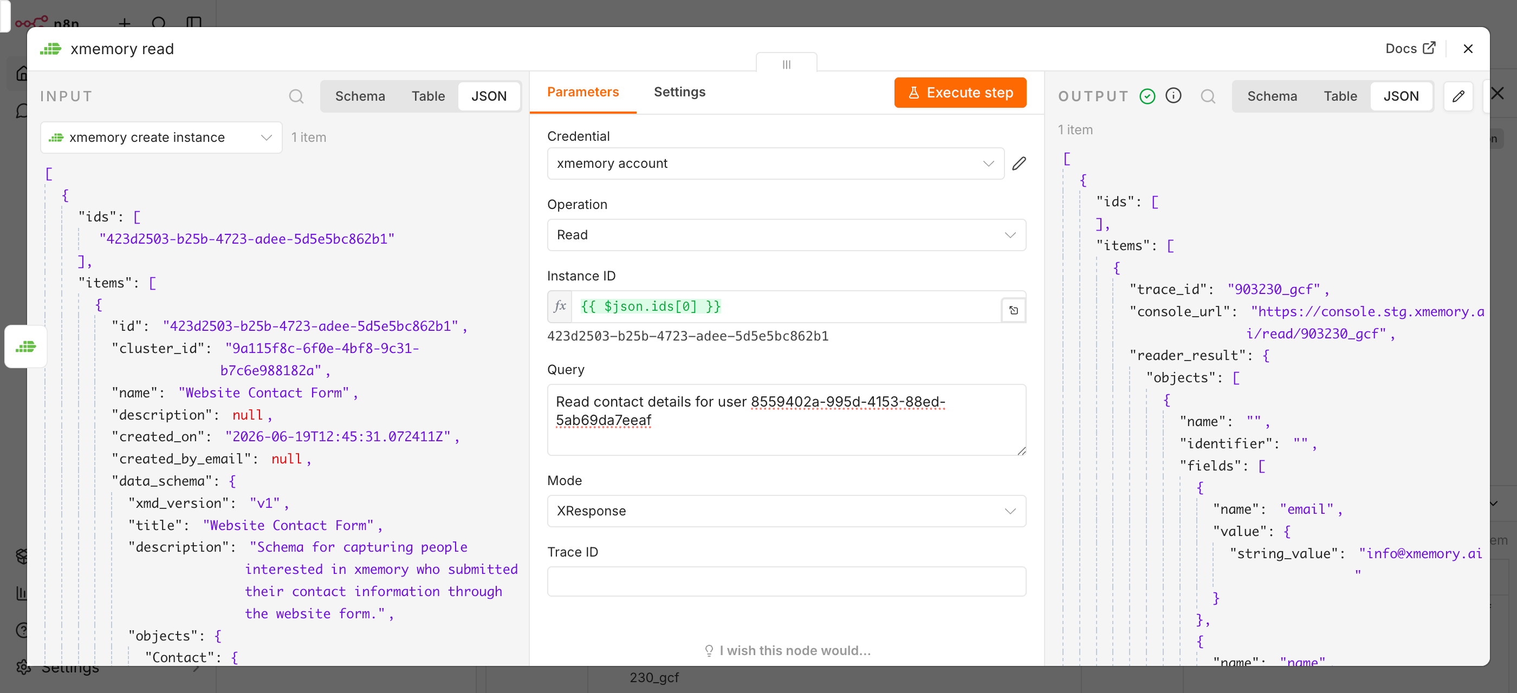This screenshot has width=1517, height=693.
Task: Open the Mode XResponse dropdown
Action: tap(786, 511)
